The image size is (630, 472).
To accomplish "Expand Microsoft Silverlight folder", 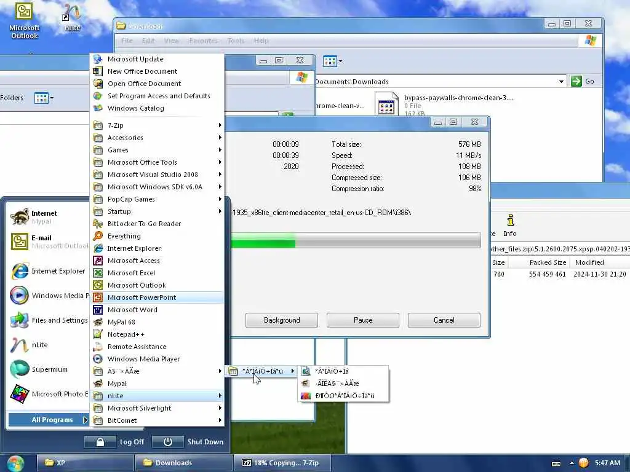I will point(157,408).
